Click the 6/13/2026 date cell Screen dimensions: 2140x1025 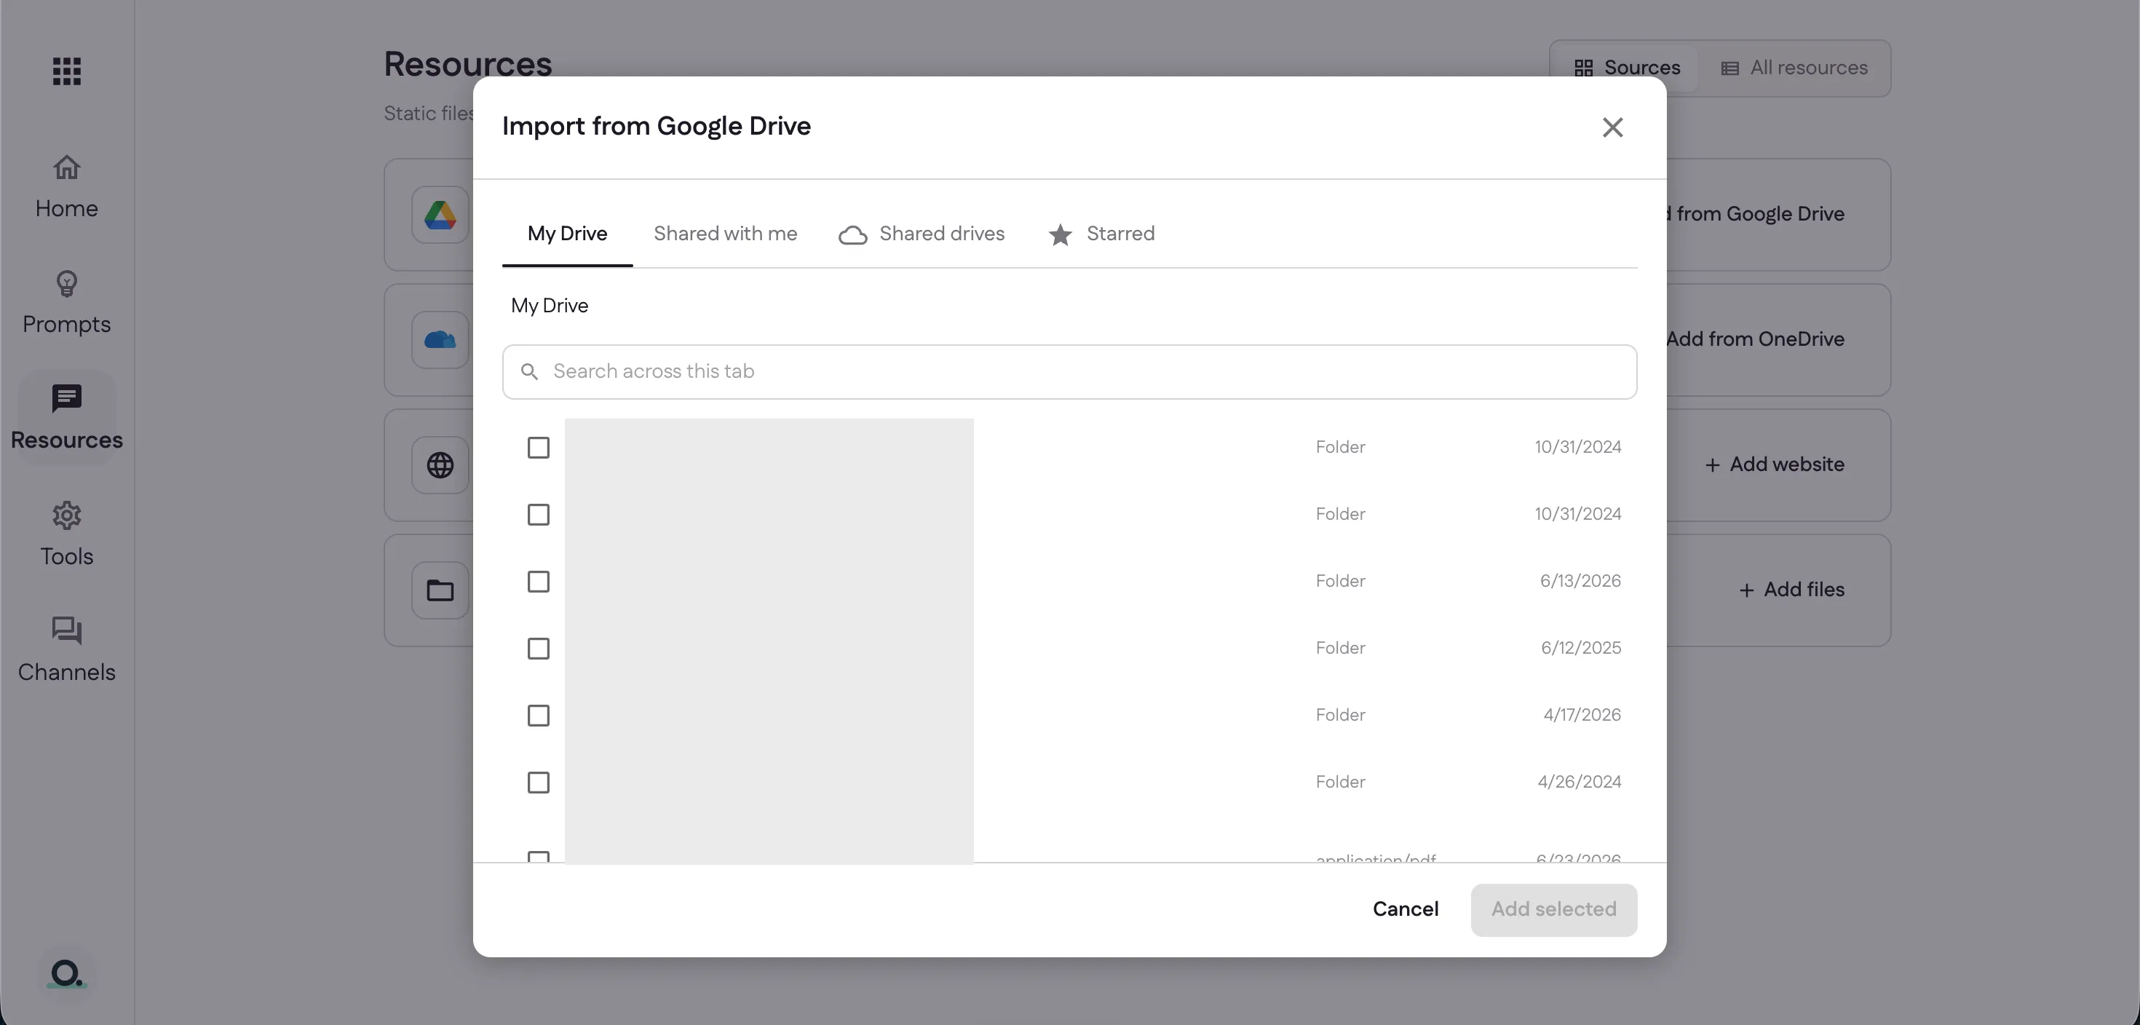click(x=1580, y=582)
